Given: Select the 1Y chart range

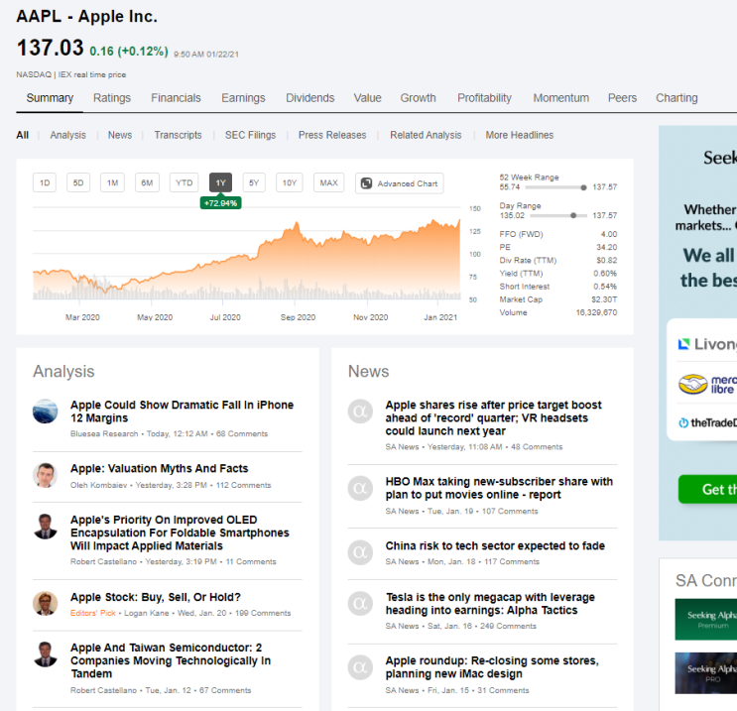Looking at the screenshot, I should pos(220,182).
